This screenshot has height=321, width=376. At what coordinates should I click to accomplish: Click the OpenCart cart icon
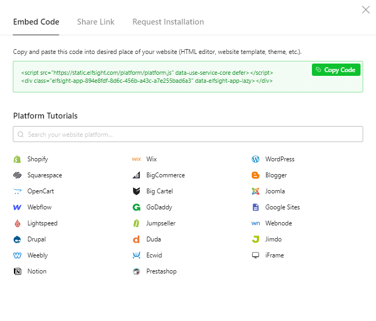(x=17, y=191)
